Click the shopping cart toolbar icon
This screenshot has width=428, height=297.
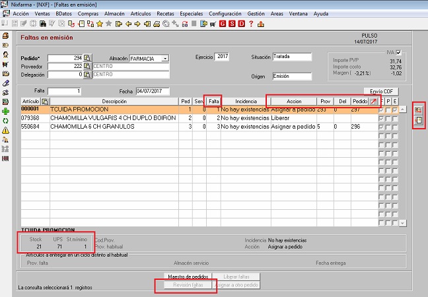(213, 24)
